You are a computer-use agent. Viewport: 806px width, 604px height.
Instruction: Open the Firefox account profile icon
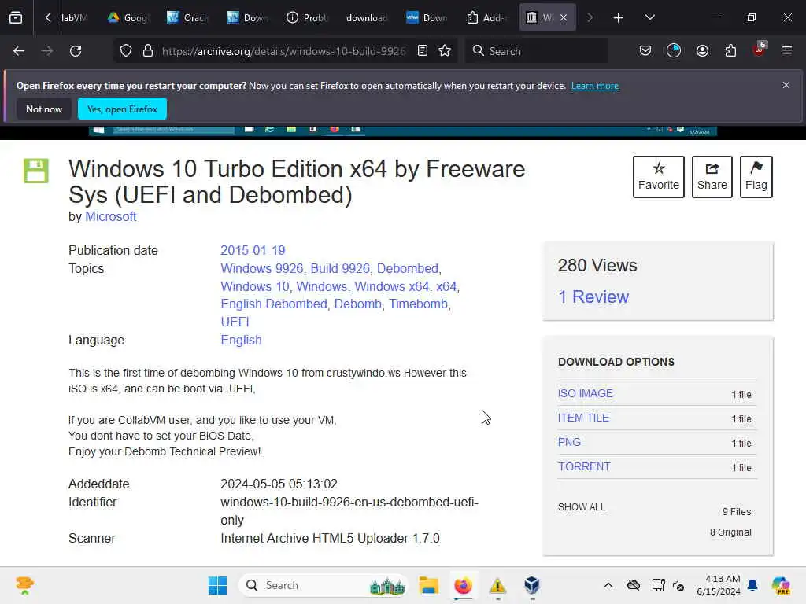tap(702, 51)
